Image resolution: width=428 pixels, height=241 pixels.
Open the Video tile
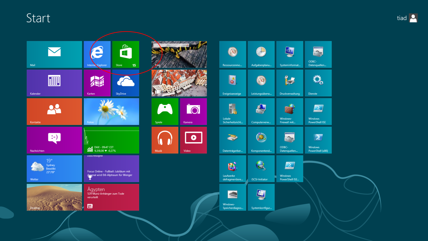(193, 140)
